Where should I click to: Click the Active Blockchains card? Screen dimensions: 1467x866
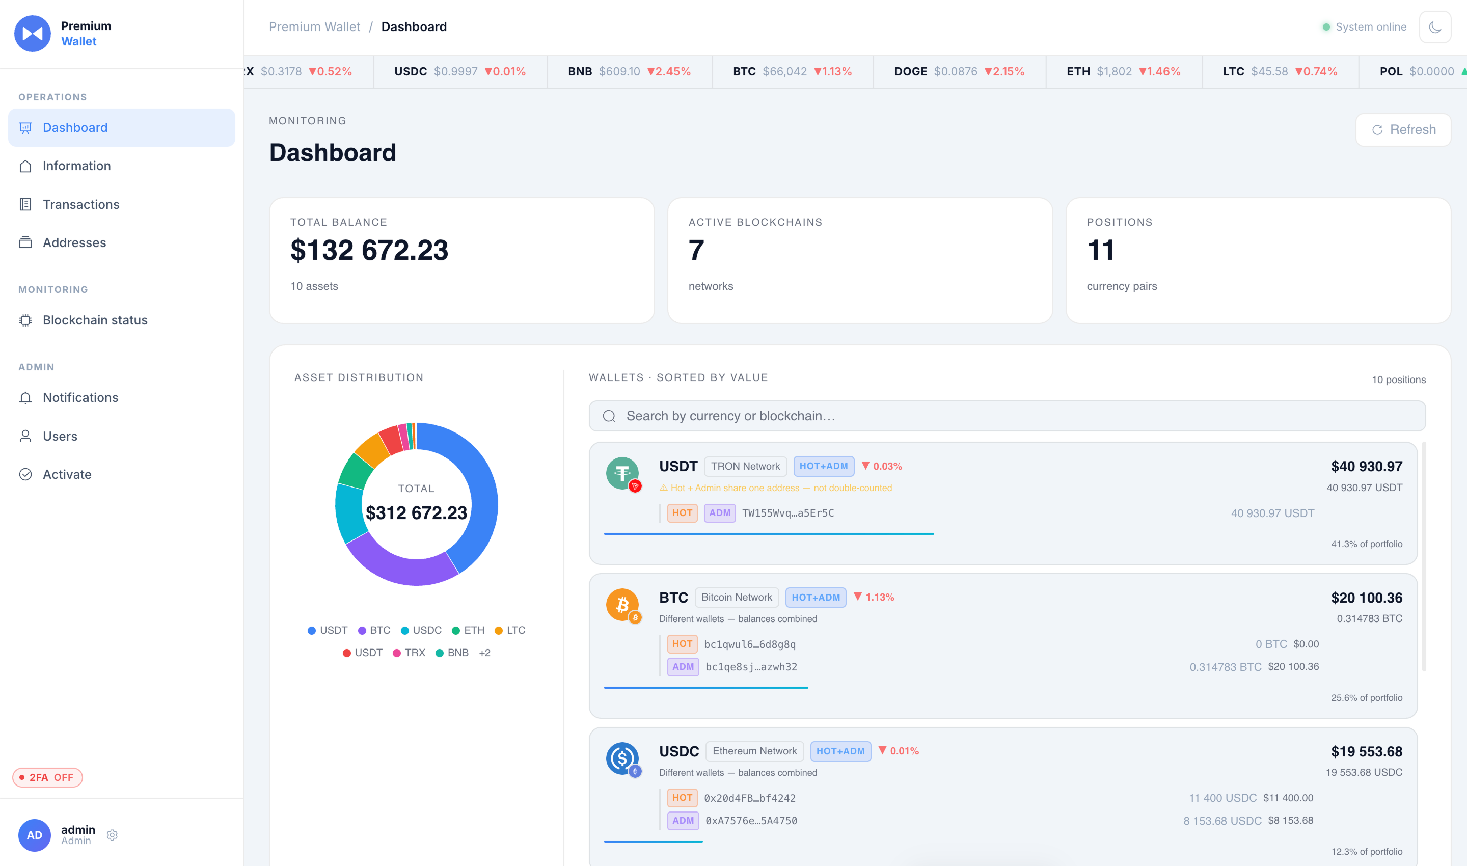(859, 260)
